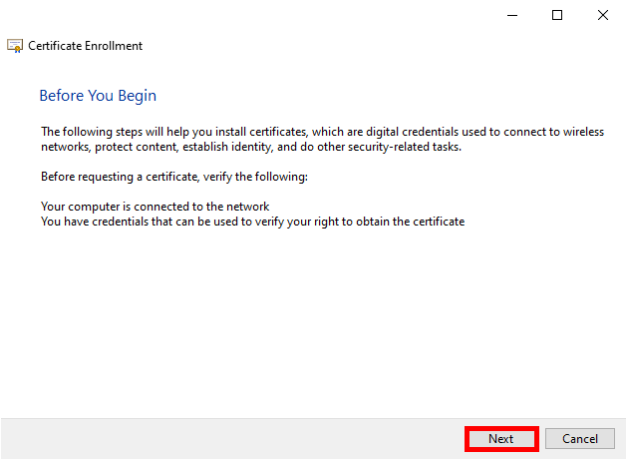
Task: Click "Your computer is connected to the network"
Action: pyautogui.click(x=156, y=207)
